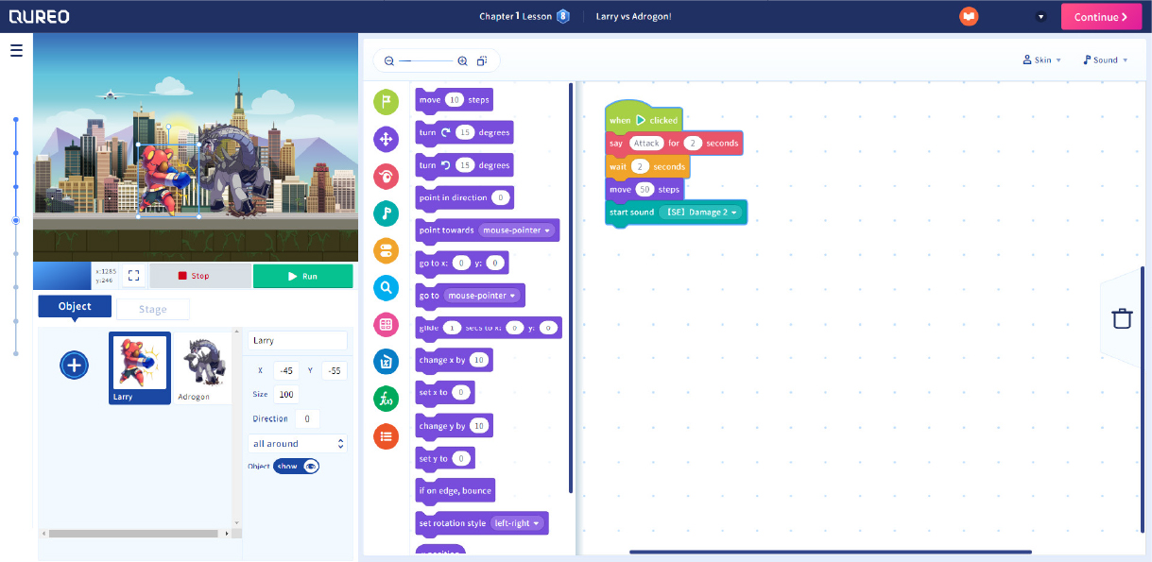
Task: Click the red notification icon in top bar
Action: click(x=968, y=16)
